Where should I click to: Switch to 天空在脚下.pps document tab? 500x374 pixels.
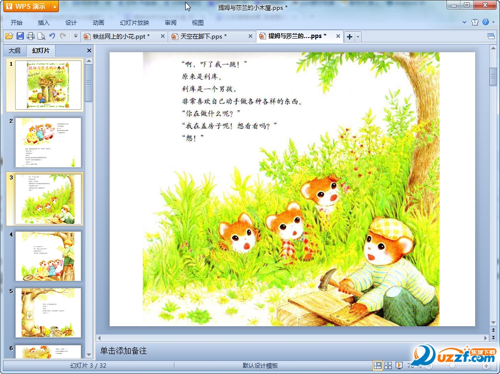pyautogui.click(x=203, y=37)
